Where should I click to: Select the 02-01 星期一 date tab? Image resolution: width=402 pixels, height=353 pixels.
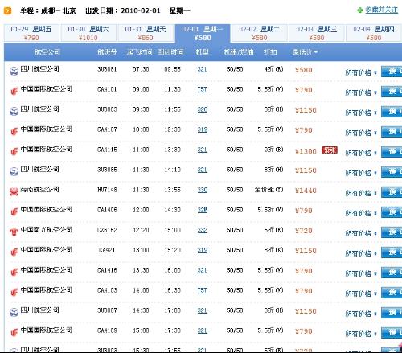pos(203,33)
